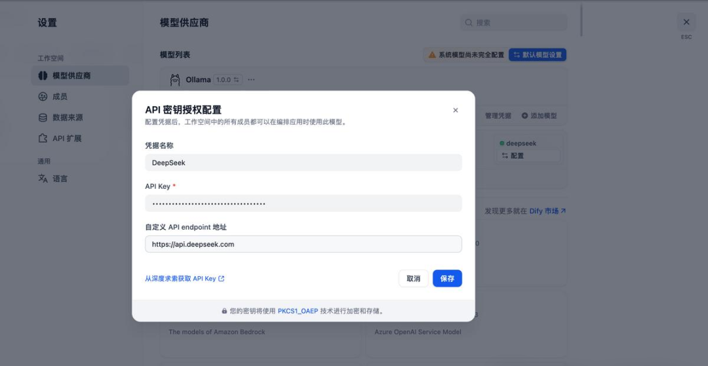Image resolution: width=708 pixels, height=366 pixels.
Task: Open 默认模型设置
Action: tap(538, 54)
